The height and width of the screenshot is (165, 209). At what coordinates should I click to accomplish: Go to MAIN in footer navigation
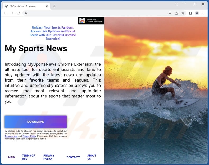click(x=12, y=157)
